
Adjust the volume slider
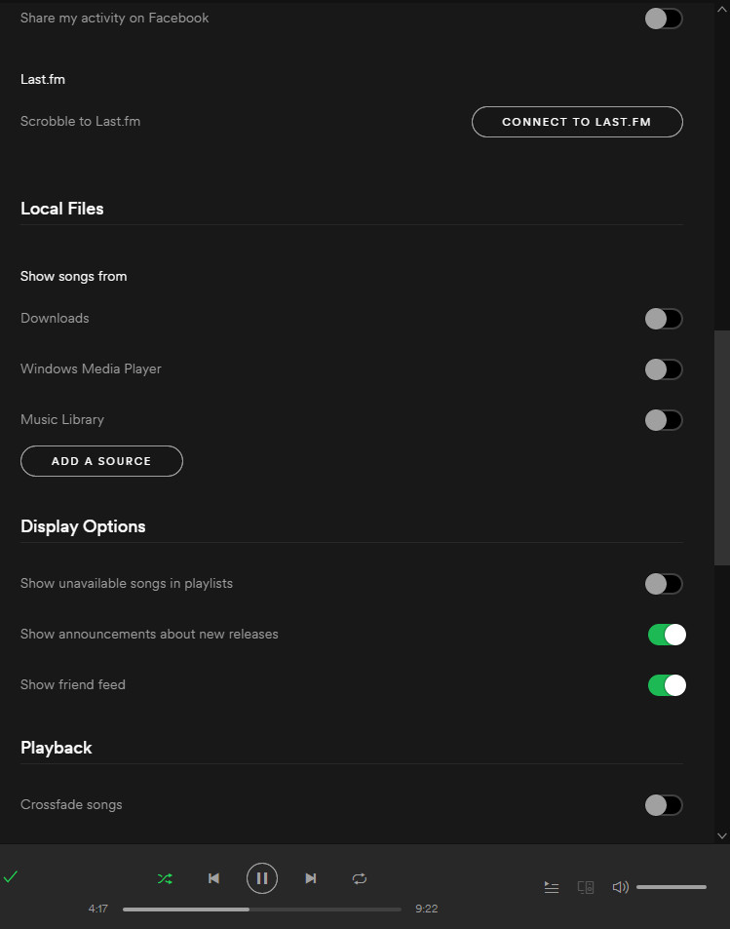672,887
